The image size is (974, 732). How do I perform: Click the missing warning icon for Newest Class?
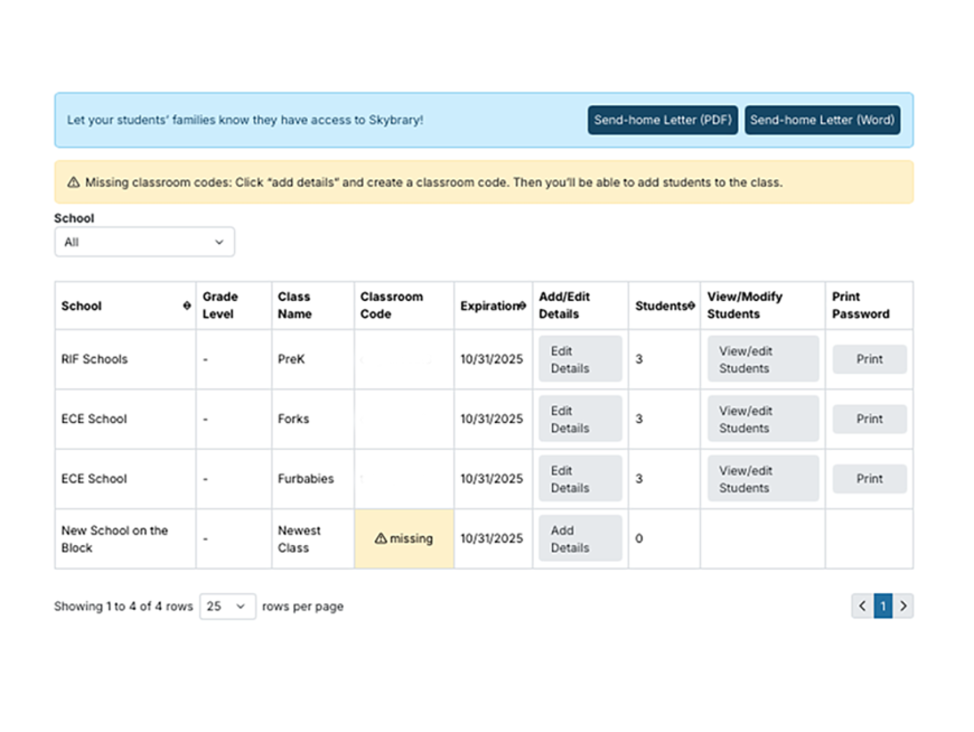(x=381, y=539)
